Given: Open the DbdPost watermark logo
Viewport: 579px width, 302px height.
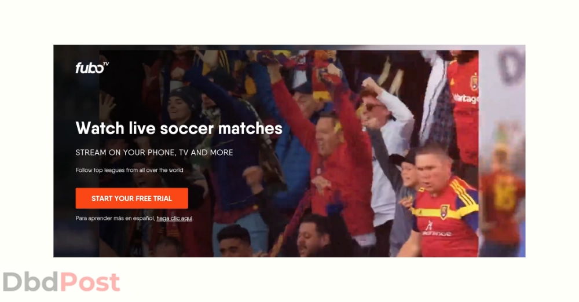Looking at the screenshot, I should click(x=61, y=282).
